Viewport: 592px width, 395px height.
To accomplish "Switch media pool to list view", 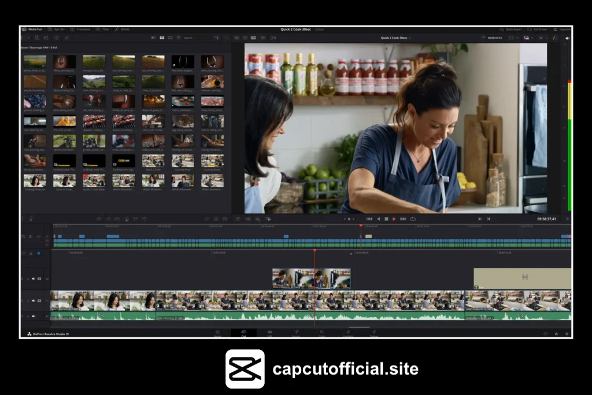I will [x=178, y=37].
